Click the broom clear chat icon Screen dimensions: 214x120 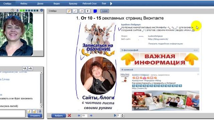[29, 111]
